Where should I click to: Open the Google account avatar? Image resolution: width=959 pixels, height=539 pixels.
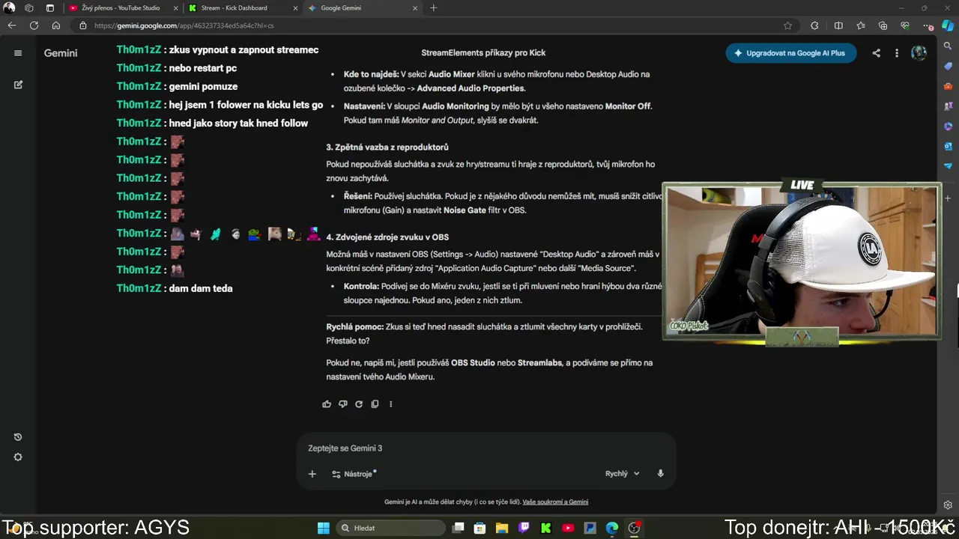[919, 53]
